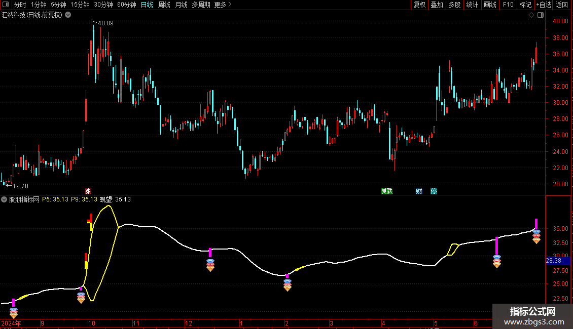Click the 汇纳科技(日线.前复权) title text
Viewport: 573px width, 329px height.
coord(32,15)
